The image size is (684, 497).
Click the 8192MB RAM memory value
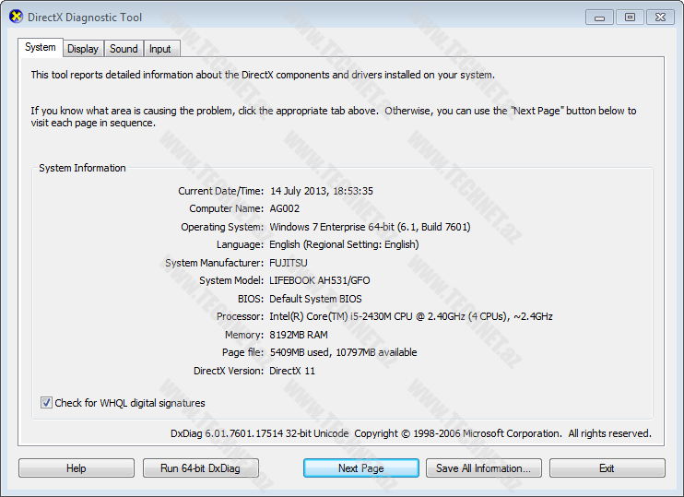(298, 335)
